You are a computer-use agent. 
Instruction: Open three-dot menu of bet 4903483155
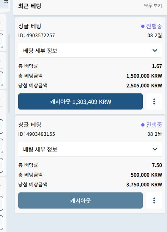tap(154, 200)
